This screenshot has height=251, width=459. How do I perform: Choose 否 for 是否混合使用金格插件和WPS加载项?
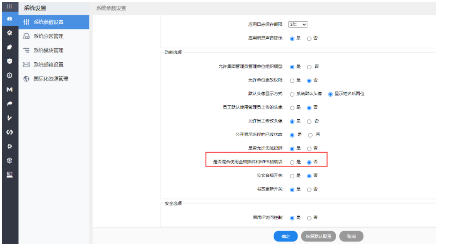[x=309, y=162]
